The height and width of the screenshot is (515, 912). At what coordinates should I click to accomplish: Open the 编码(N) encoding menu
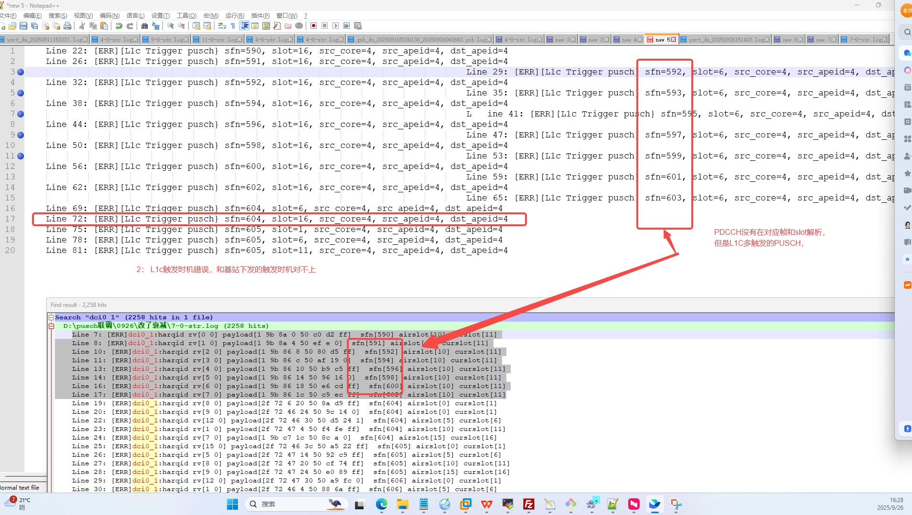point(109,16)
